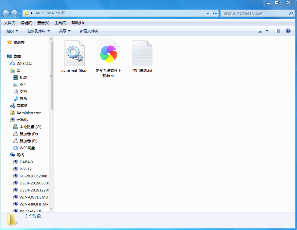
Task: Click the 新加卷 (D:) drive icon
Action: 16,134
